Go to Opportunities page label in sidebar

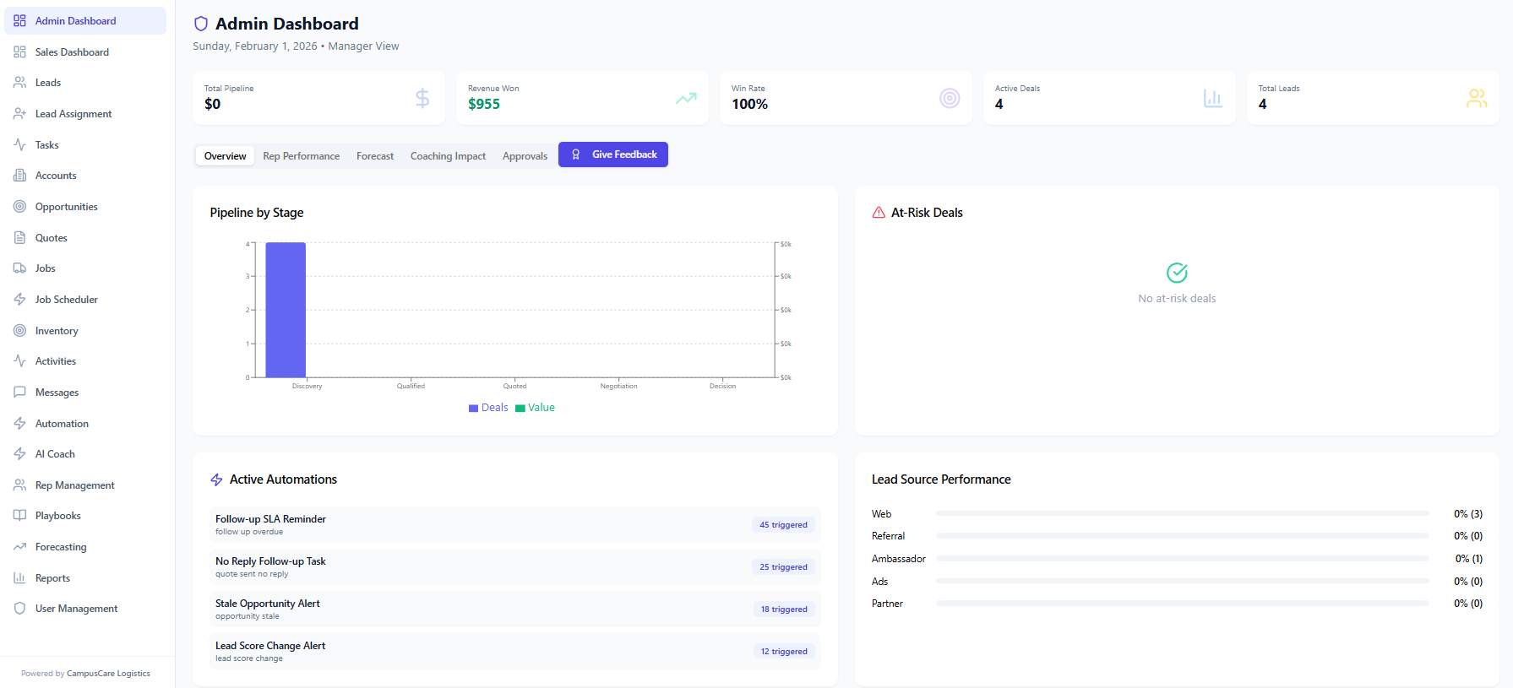67,207
